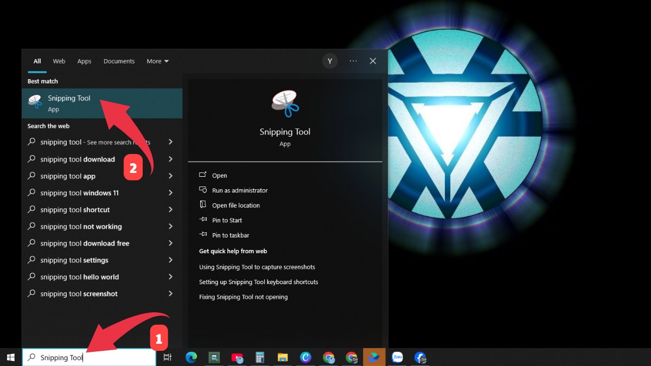
Task: Switch to the Apps tab
Action: [x=84, y=61]
